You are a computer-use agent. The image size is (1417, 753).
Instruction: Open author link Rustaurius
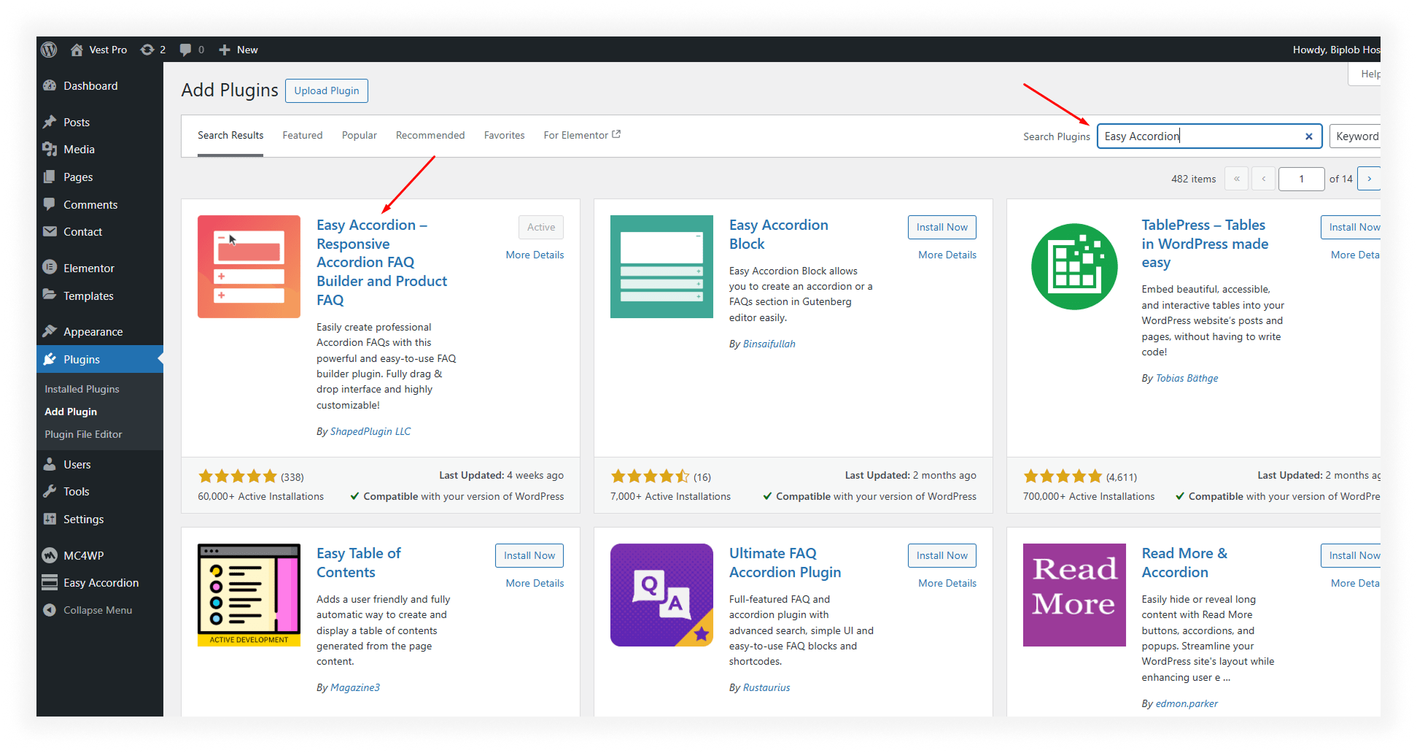tap(766, 687)
